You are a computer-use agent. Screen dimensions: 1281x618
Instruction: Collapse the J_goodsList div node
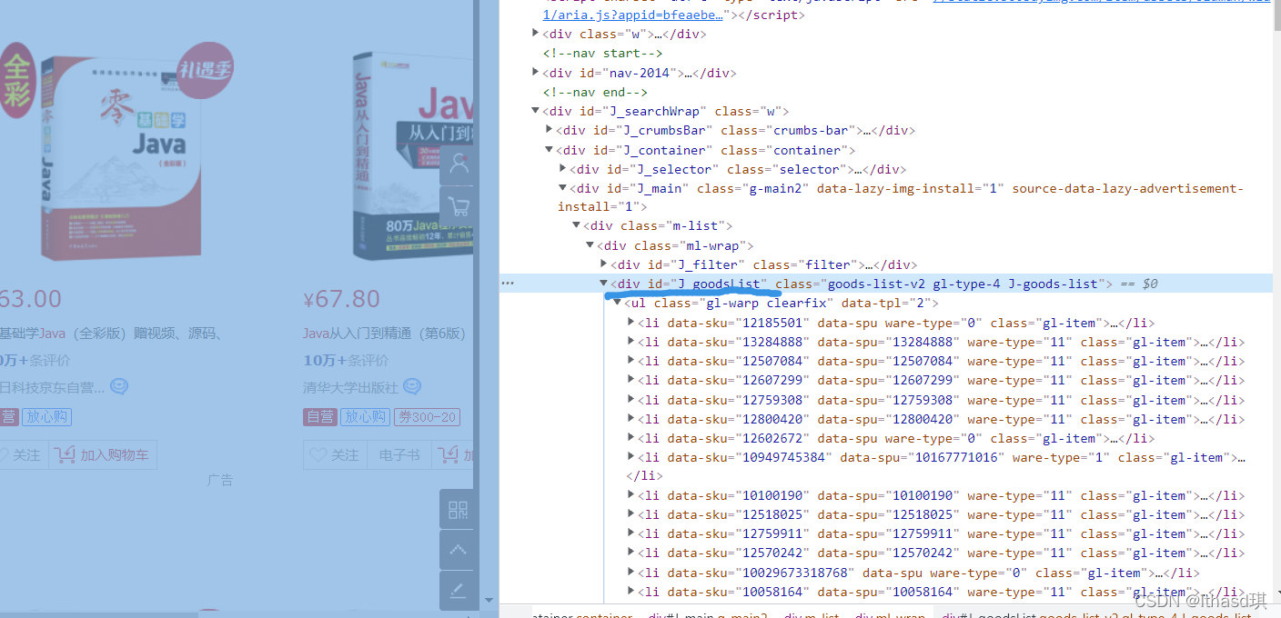click(x=603, y=284)
